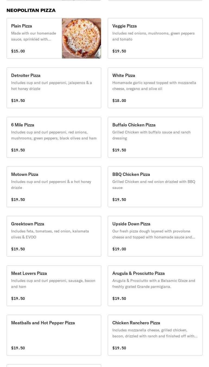This screenshot has width=209, height=367.
Task: Select the Plain Pizza menu item
Action: point(34,38)
